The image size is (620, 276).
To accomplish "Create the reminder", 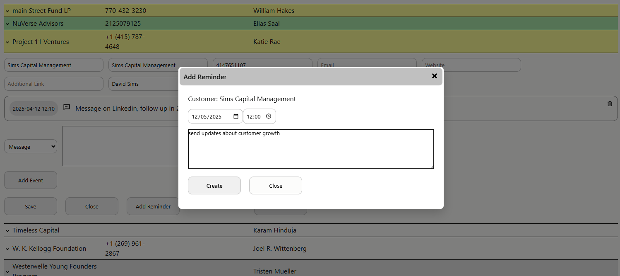I will click(214, 186).
